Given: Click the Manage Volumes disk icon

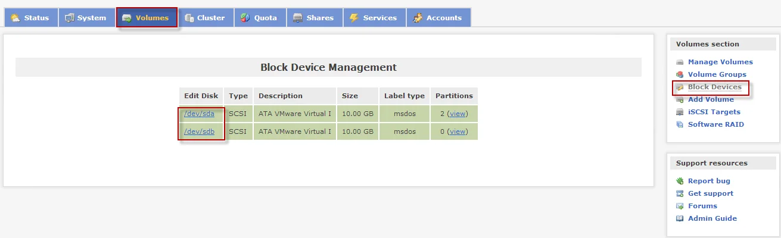Looking at the screenshot, I should 680,62.
